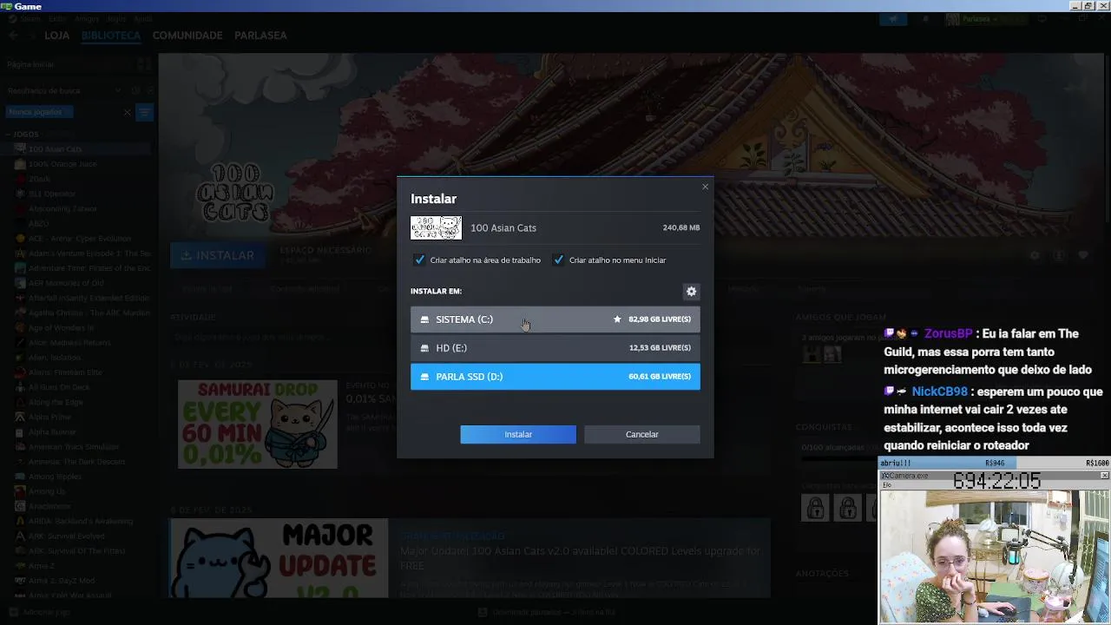The width and height of the screenshot is (1111, 625).
Task: Open the Amigos menu
Action: [87, 18]
